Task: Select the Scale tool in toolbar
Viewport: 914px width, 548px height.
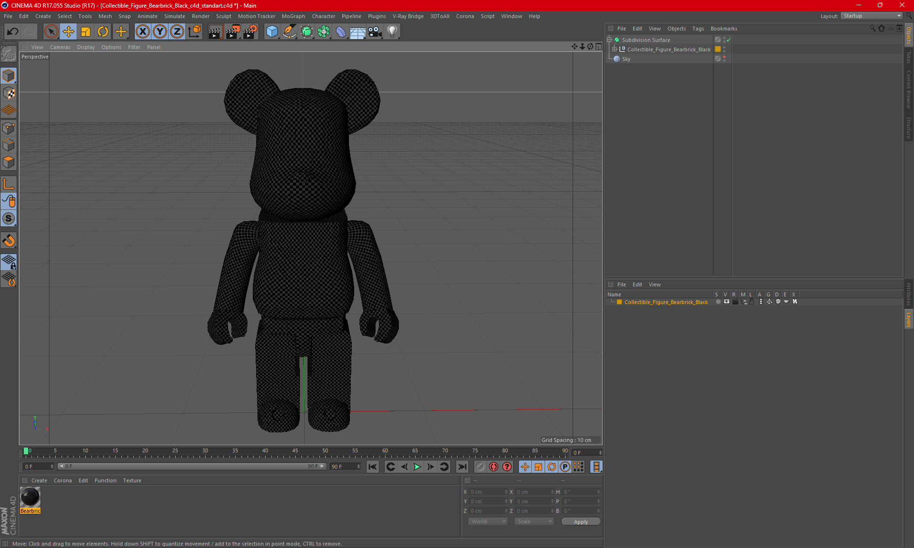Action: (85, 30)
